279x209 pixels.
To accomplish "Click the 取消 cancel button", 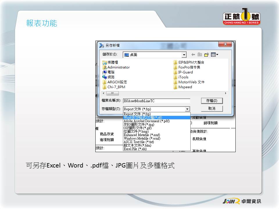I will pyautogui.click(x=212, y=109).
